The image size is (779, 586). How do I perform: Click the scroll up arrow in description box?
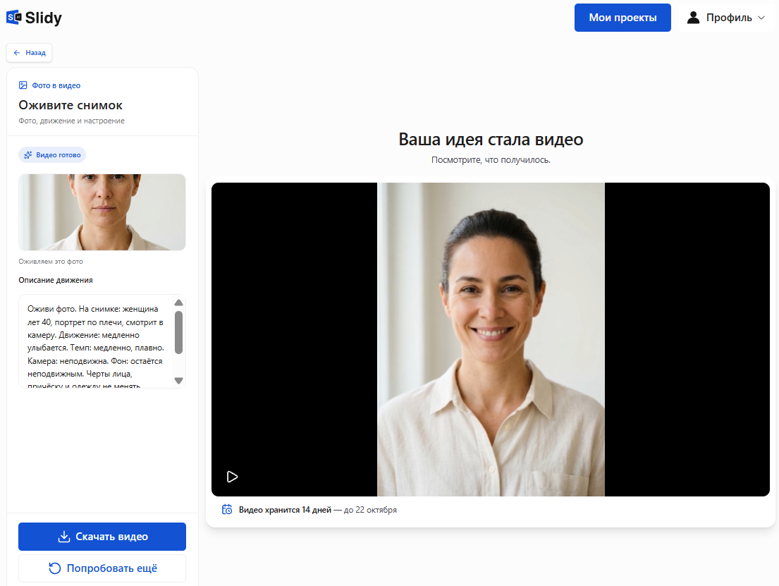[x=179, y=303]
